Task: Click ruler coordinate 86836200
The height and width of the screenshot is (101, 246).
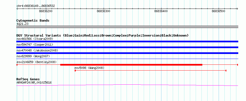Action: coord(46,11)
